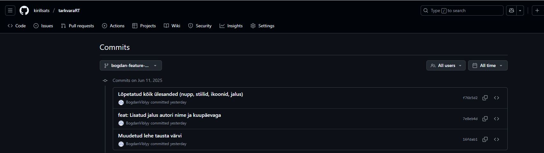
Task: Copy full SHA for commit 16fdab1
Action: pos(485,139)
